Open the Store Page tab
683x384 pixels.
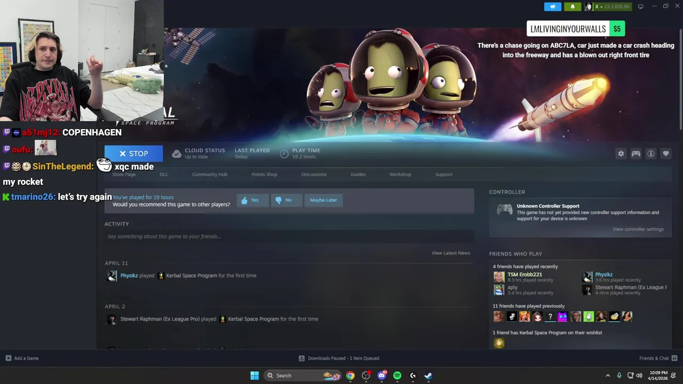pyautogui.click(x=124, y=174)
